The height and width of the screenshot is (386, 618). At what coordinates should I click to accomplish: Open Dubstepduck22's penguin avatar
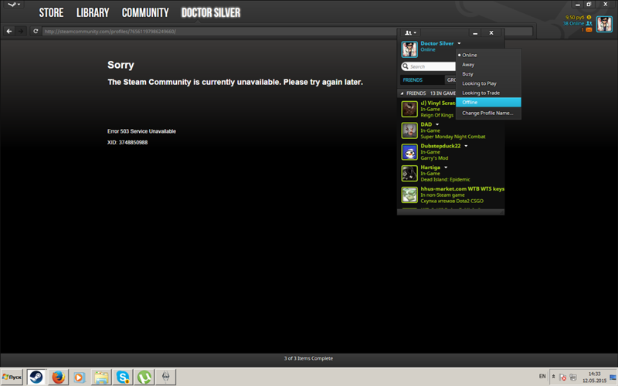[x=409, y=152]
